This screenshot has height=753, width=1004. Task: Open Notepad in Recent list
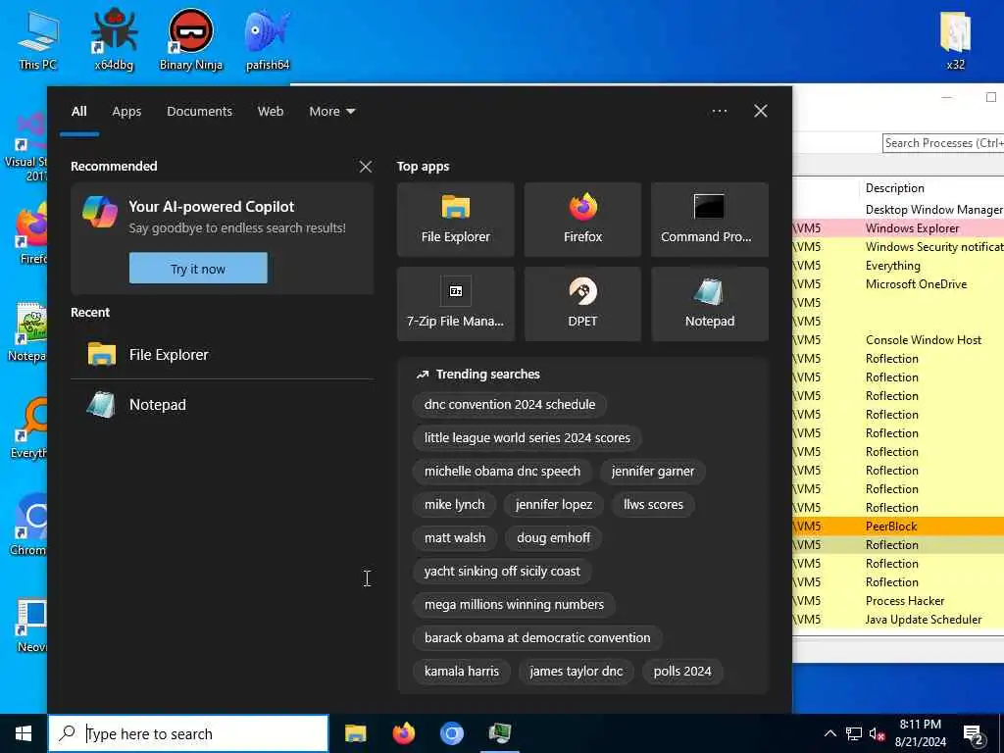(x=223, y=405)
